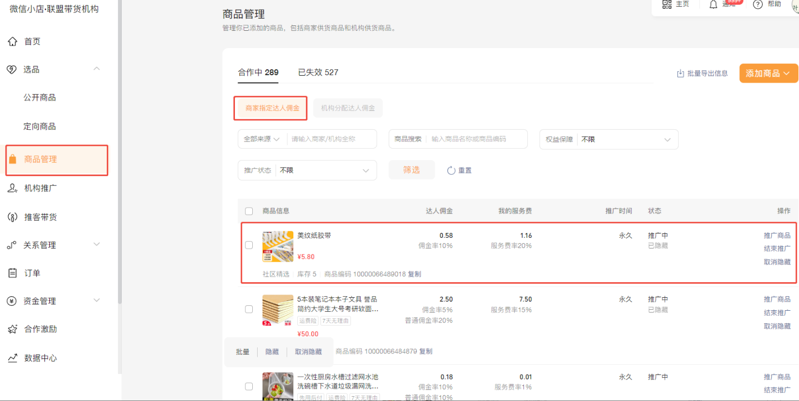Select the 5本装笔记本 product checkbox
The width and height of the screenshot is (799, 401).
(249, 309)
